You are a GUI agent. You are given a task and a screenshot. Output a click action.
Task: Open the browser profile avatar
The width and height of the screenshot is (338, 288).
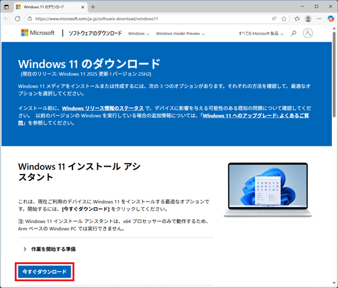click(x=308, y=19)
